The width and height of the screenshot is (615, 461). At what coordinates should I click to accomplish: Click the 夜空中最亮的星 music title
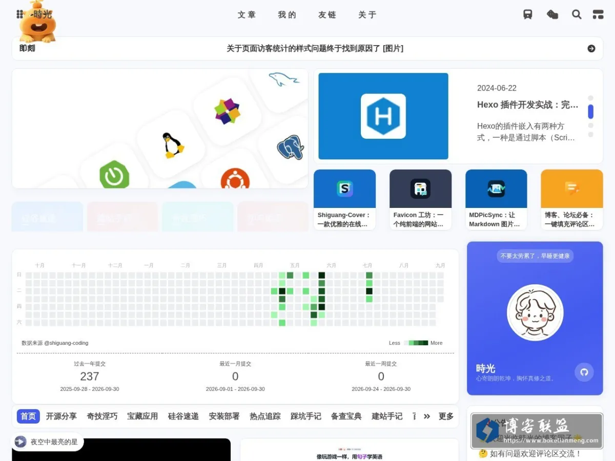click(x=54, y=442)
